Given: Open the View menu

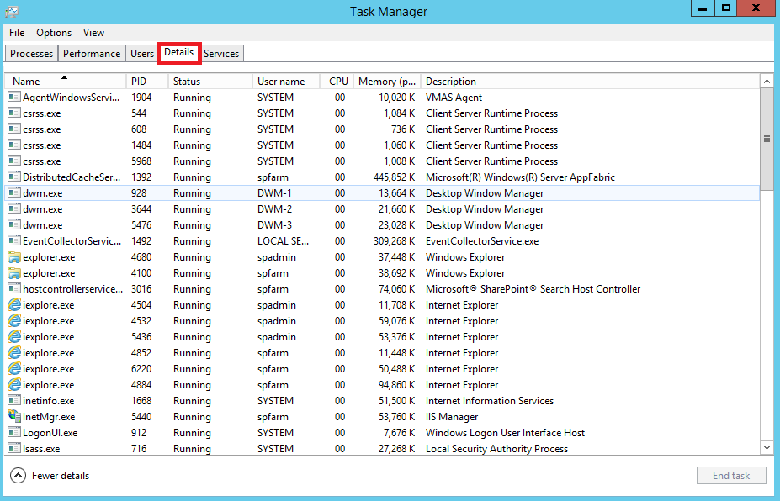Looking at the screenshot, I should pos(93,33).
